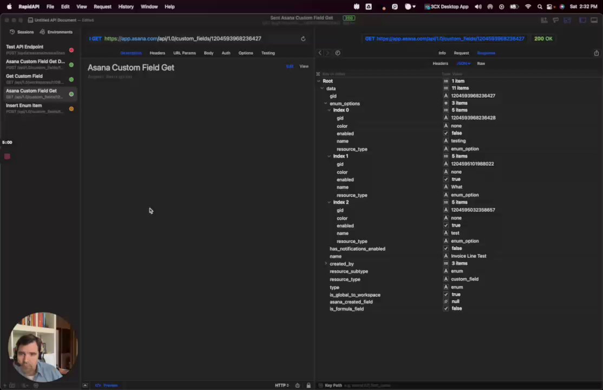Click the name value Invoice Line Test
This screenshot has height=390, width=603.
(468, 256)
